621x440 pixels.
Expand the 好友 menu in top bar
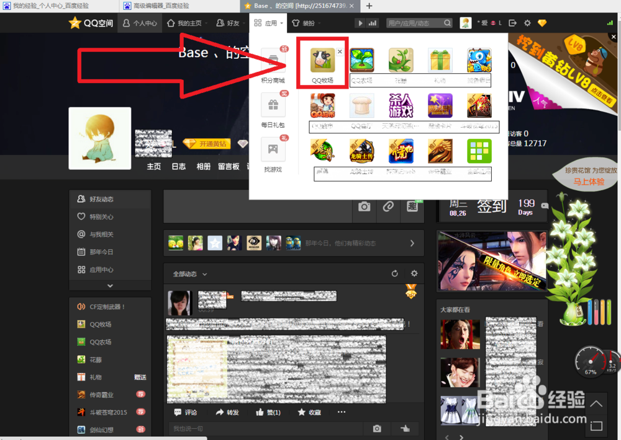click(230, 24)
